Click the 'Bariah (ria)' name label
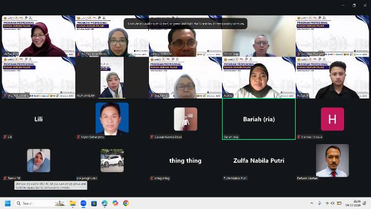 click(x=231, y=137)
